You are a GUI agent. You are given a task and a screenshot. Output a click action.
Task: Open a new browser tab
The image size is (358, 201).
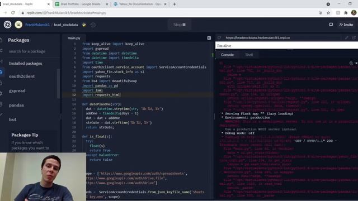pyautogui.click(x=175, y=4)
